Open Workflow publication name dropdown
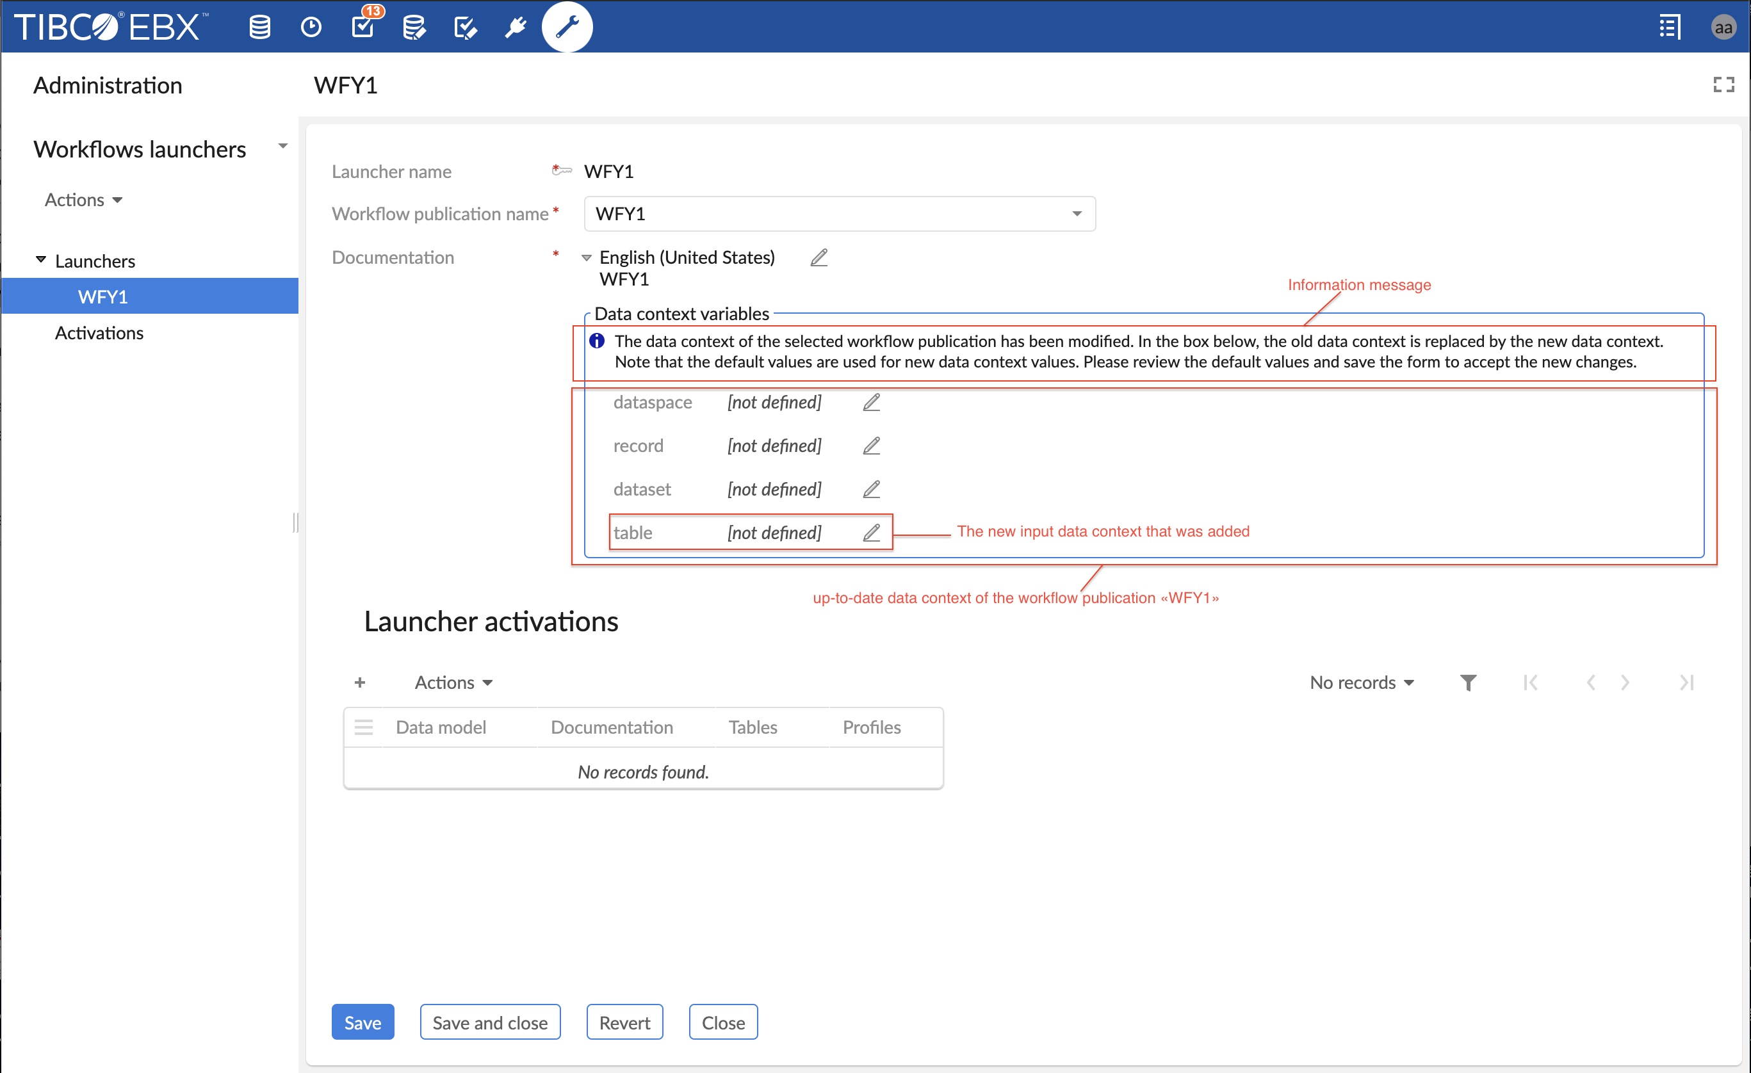 click(x=1077, y=214)
